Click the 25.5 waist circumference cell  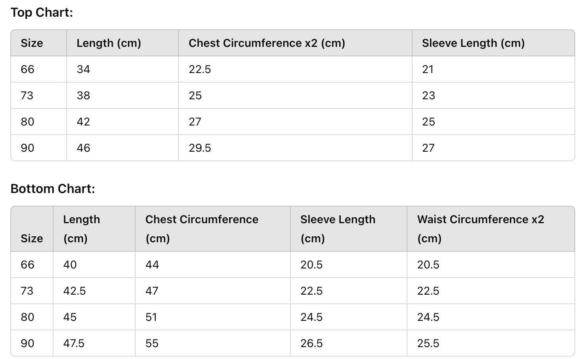coord(428,343)
